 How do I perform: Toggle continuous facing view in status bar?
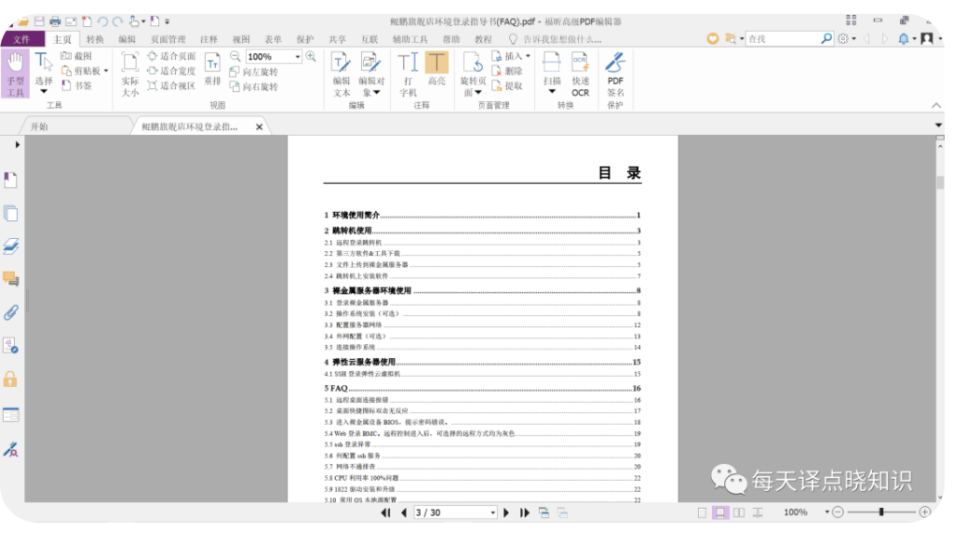pyautogui.click(x=758, y=512)
